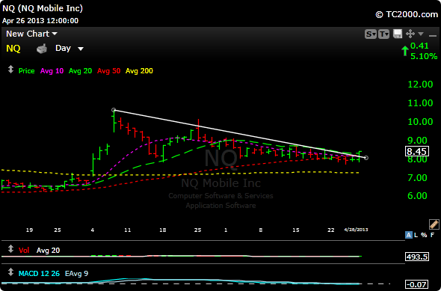Open the T dropdown button in chart toolbar
This screenshot has height=291, width=441.
(x=383, y=34)
